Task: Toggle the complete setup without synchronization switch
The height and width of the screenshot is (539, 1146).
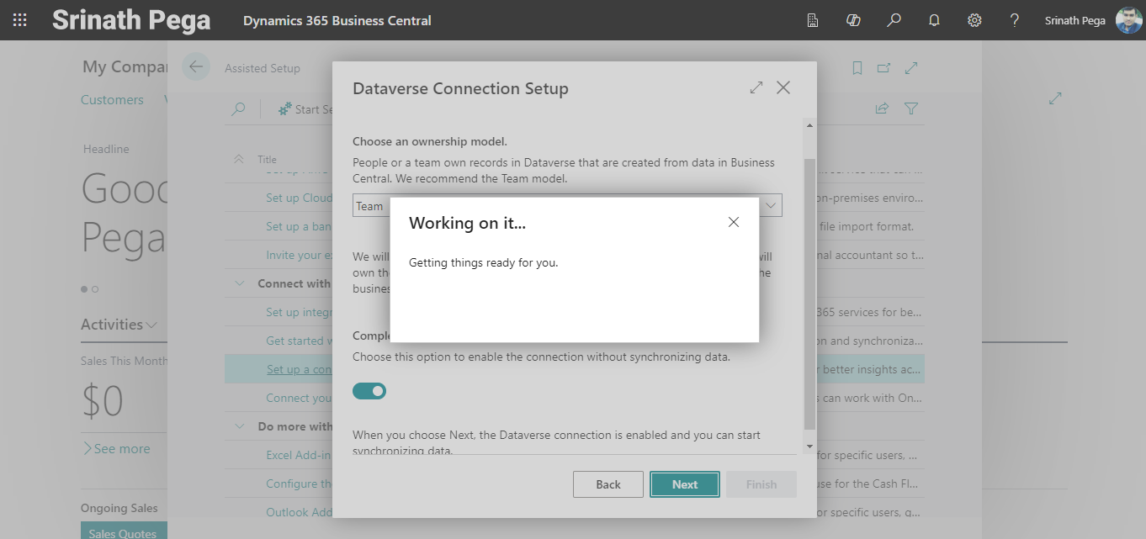Action: pos(369,391)
